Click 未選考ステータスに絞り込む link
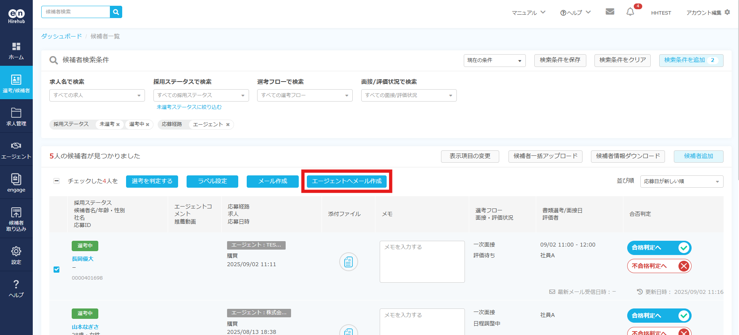Screen dimensions: 739x335 point(189,107)
